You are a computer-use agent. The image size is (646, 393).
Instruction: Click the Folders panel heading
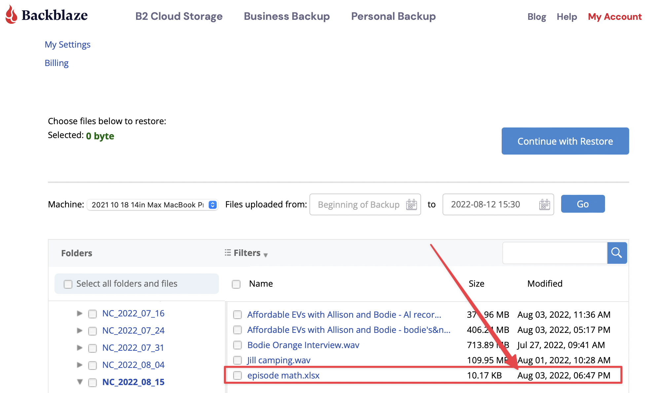(x=77, y=253)
